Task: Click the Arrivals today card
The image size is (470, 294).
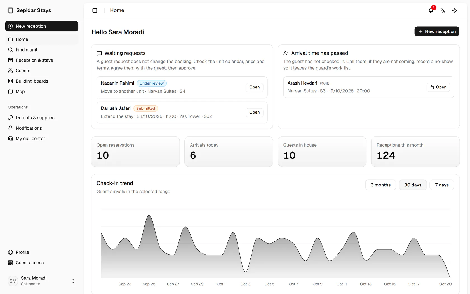Action: (x=229, y=151)
